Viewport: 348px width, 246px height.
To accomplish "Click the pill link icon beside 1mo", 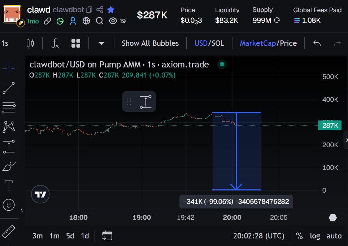I will pos(48,21).
